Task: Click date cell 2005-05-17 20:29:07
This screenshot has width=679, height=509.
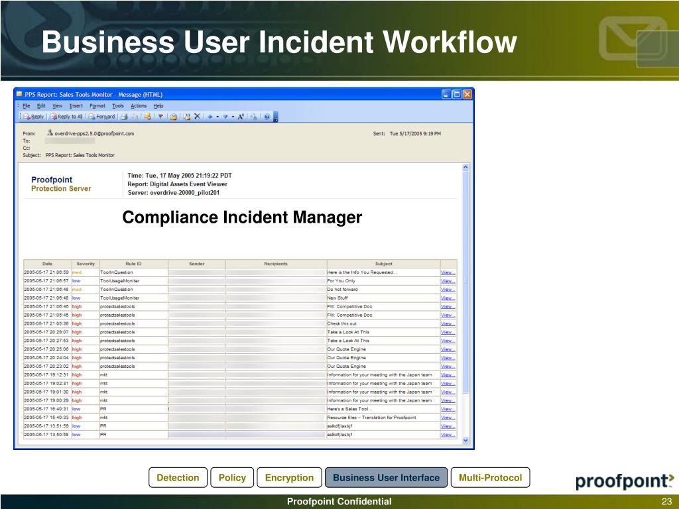Action: point(46,332)
